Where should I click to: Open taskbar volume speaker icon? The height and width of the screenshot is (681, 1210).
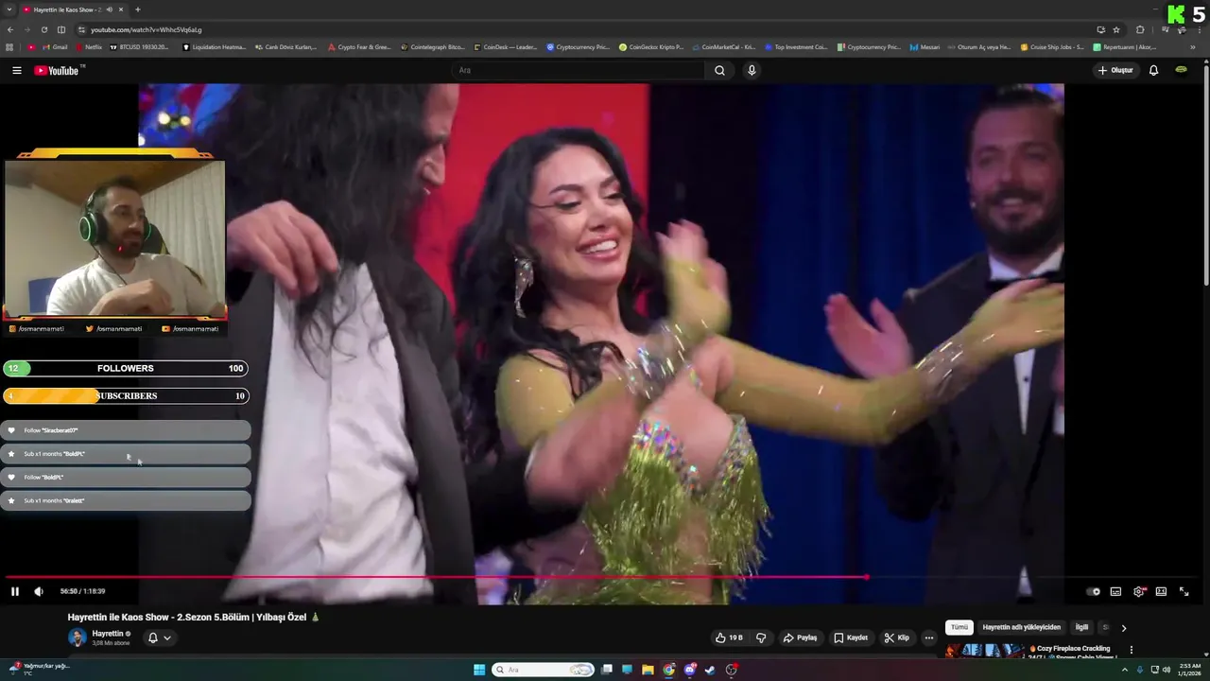(x=1167, y=670)
